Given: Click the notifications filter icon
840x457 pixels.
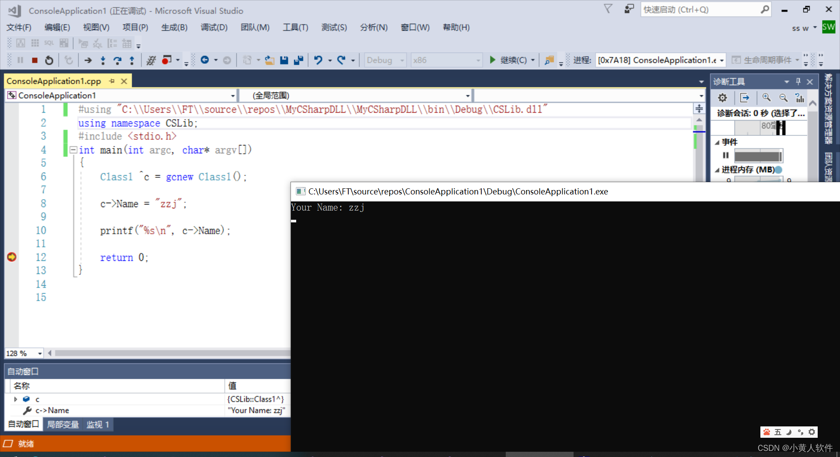Looking at the screenshot, I should 608,9.
